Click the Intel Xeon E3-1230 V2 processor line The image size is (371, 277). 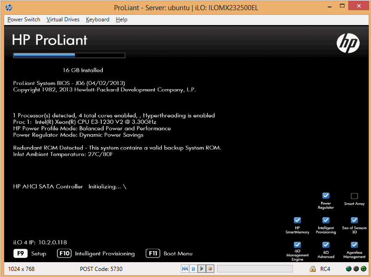(x=85, y=122)
